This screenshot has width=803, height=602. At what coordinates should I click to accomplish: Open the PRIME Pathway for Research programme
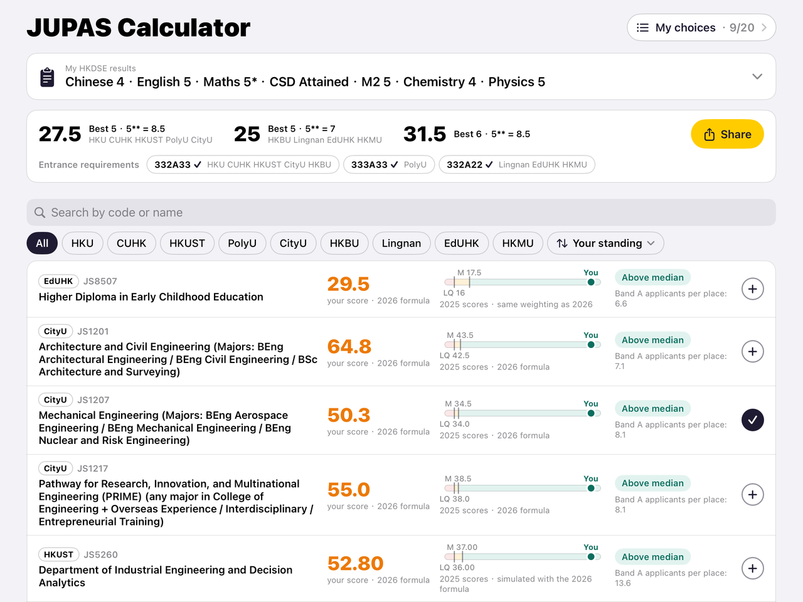pos(176,503)
